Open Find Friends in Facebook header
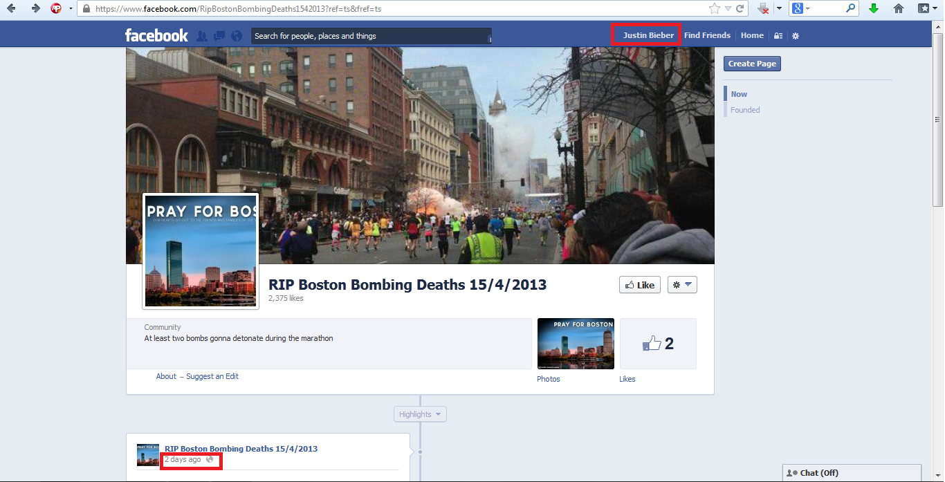This screenshot has height=482, width=945. coord(707,35)
